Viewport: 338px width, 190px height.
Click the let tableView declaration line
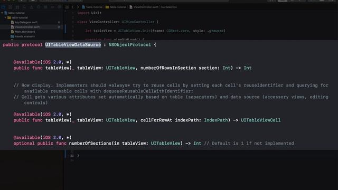point(155,31)
